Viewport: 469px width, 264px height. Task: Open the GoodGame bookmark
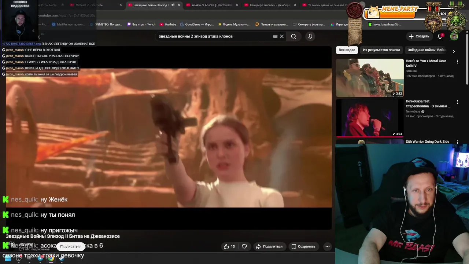pyautogui.click(x=197, y=25)
